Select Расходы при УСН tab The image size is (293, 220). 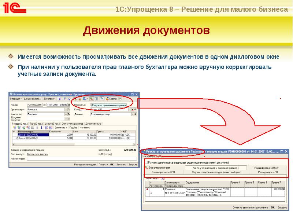(x=268, y=172)
